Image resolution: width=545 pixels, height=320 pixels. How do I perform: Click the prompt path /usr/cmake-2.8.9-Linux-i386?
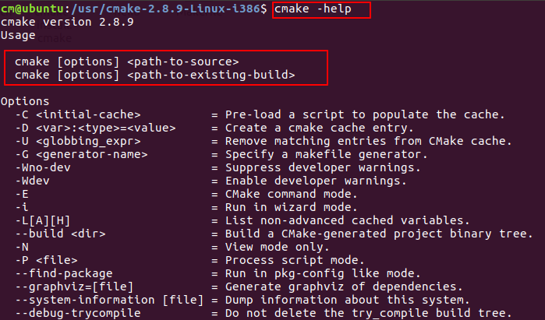[x=166, y=9]
